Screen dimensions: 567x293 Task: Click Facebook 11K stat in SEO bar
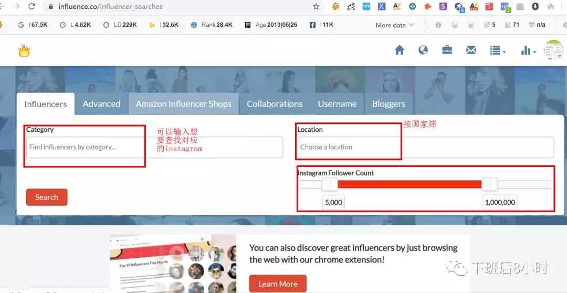pos(321,25)
